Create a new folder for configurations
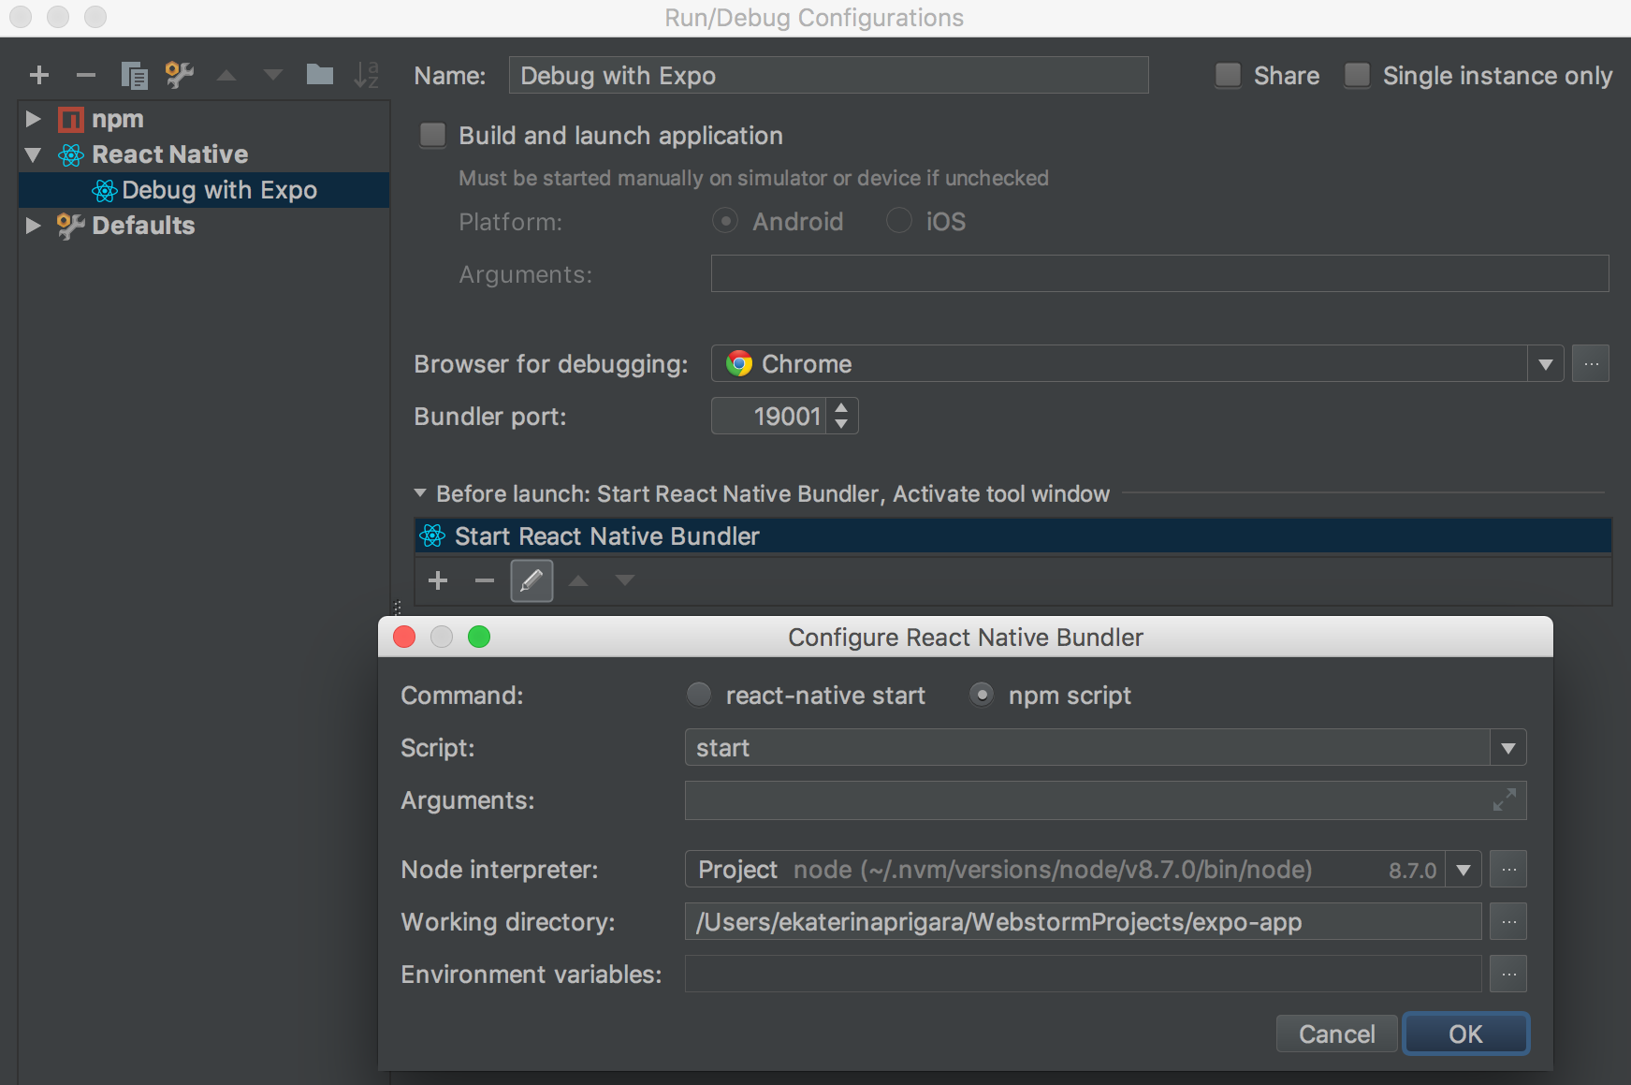1631x1085 pixels. 320,74
